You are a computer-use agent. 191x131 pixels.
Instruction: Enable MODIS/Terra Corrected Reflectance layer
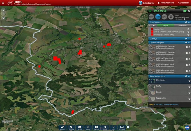pyautogui.click(x=150, y=70)
